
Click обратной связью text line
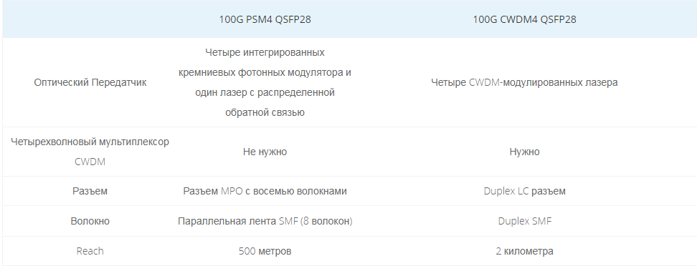(x=265, y=112)
